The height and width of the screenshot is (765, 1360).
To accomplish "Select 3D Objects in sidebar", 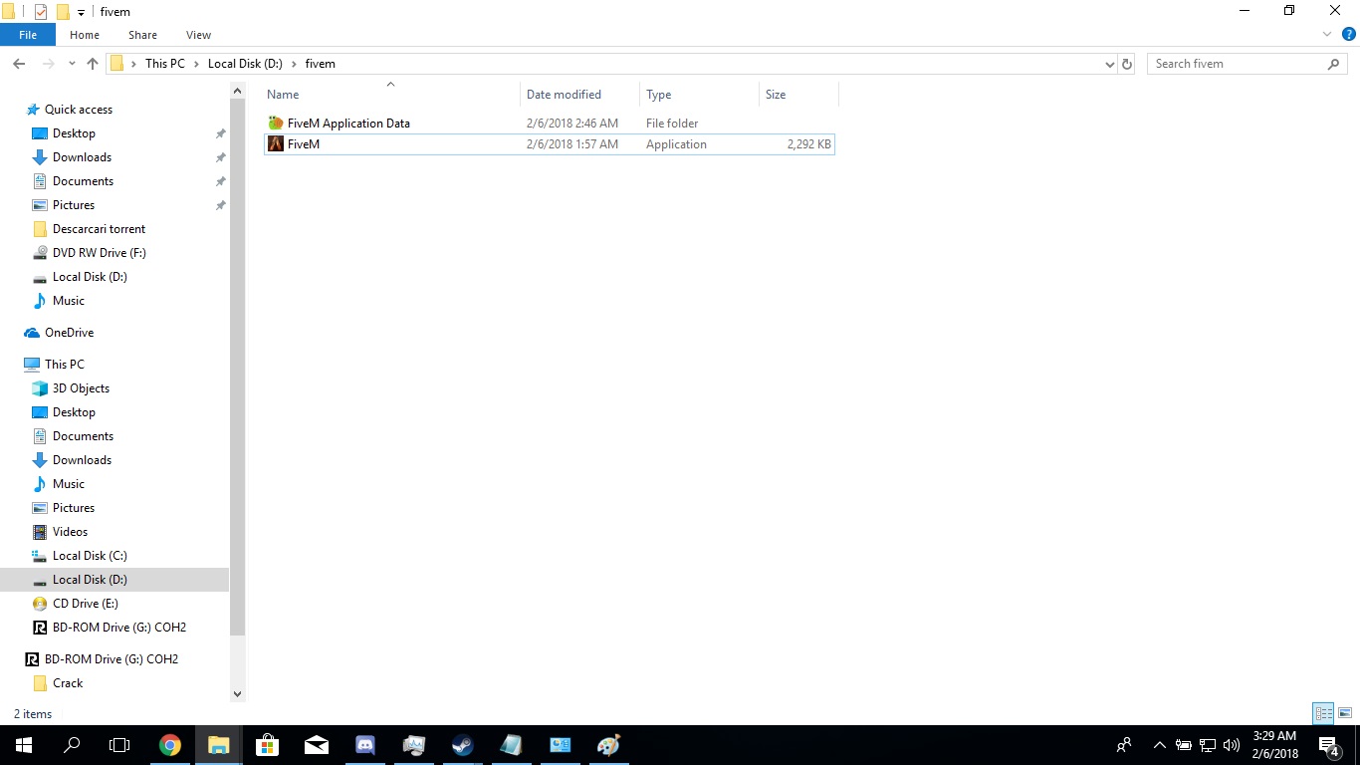I will 81,388.
